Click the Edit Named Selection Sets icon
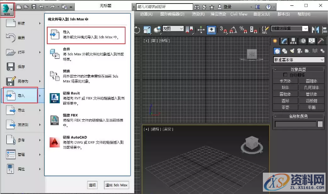This screenshot has height=194, width=328. pos(265,30)
